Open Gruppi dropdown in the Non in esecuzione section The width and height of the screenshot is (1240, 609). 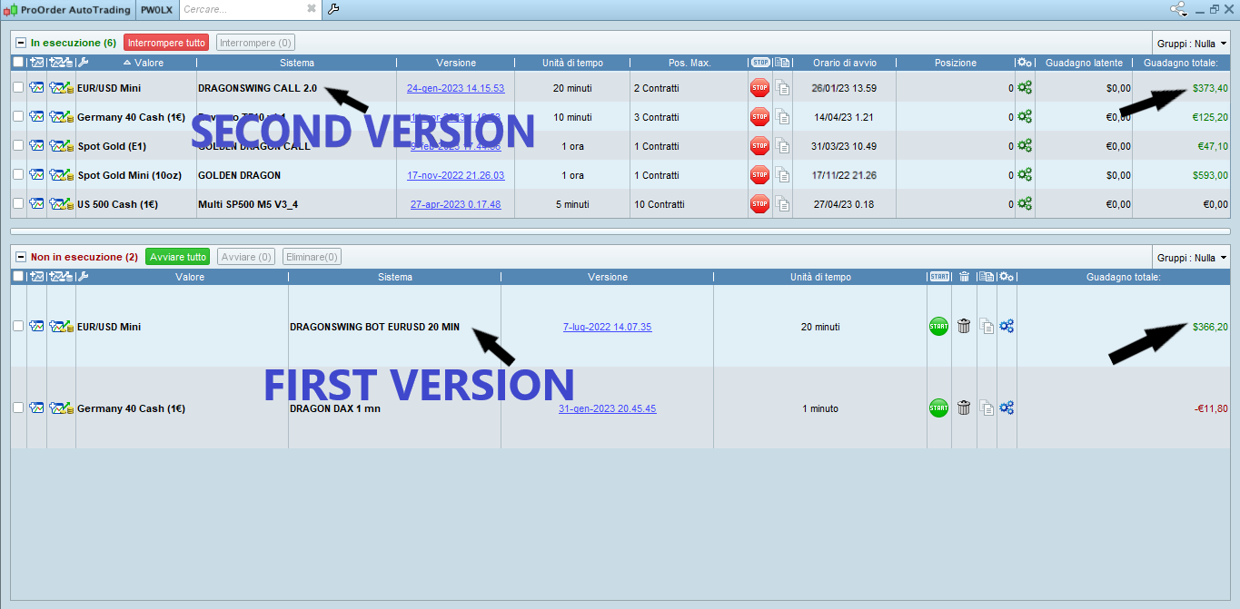tap(1192, 258)
